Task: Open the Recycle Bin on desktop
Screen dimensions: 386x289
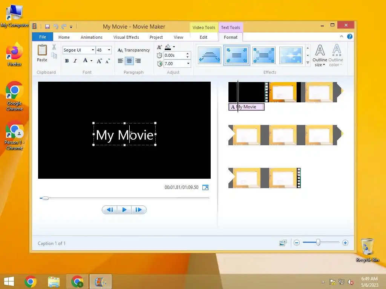Action: coord(367,250)
